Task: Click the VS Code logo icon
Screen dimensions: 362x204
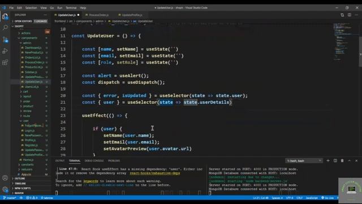Action: tap(4, 7)
